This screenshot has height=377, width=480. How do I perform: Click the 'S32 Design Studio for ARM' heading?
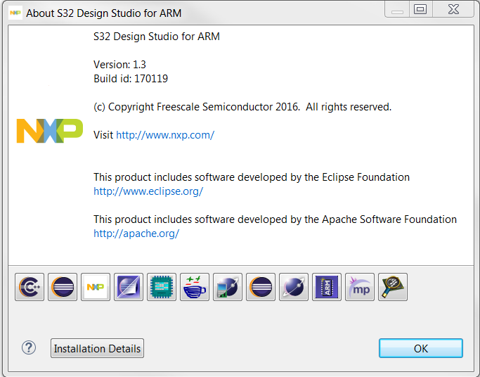point(157,37)
